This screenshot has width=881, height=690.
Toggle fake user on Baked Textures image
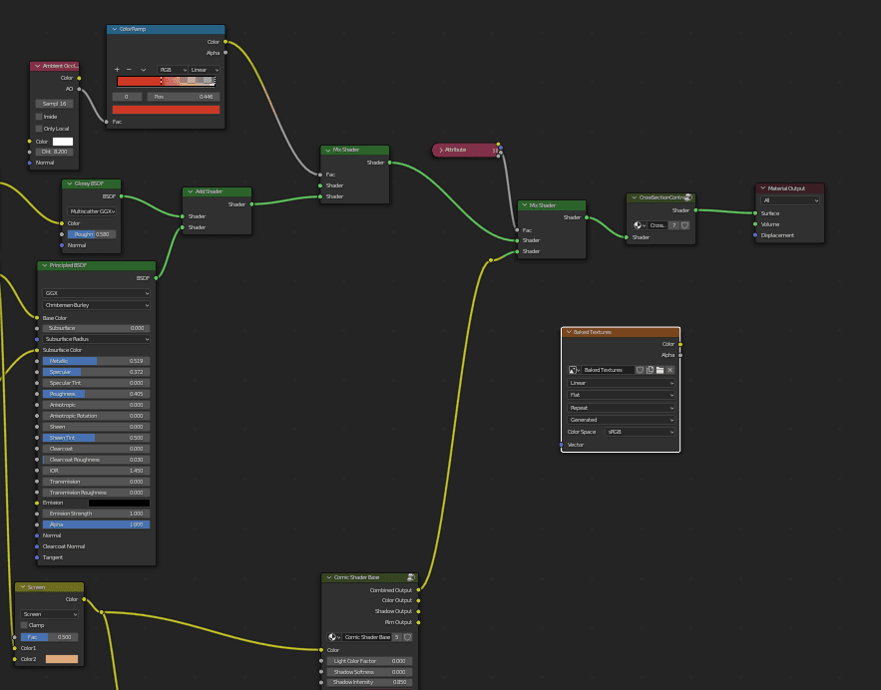click(x=640, y=370)
